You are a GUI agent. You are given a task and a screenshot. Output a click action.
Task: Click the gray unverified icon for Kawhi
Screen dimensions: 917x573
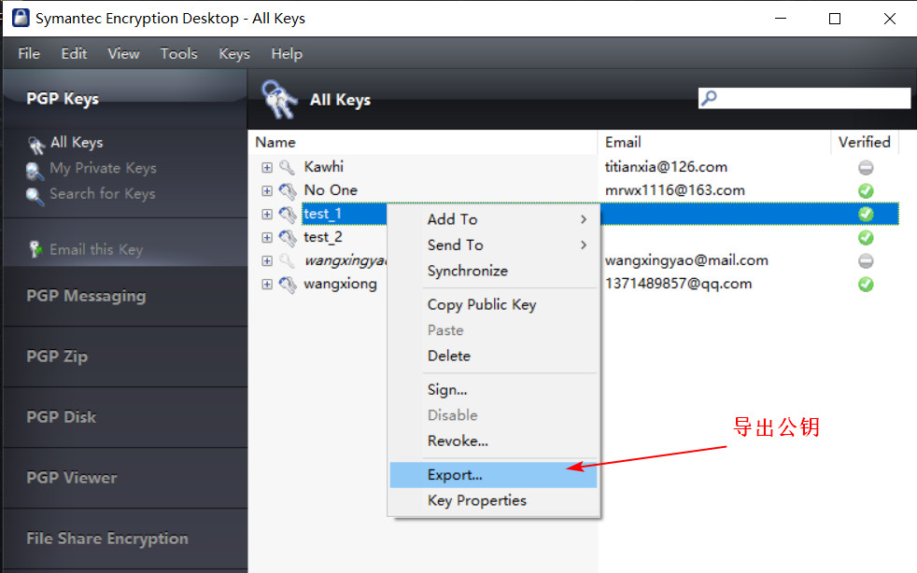pos(866,168)
